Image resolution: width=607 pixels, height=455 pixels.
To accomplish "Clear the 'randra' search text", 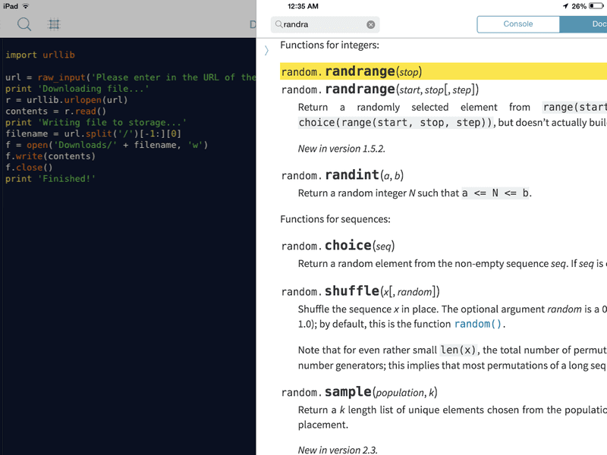I will coord(370,25).
